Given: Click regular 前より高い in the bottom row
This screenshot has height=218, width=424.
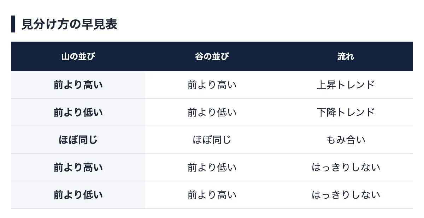Looking at the screenshot, I should 212,195.
